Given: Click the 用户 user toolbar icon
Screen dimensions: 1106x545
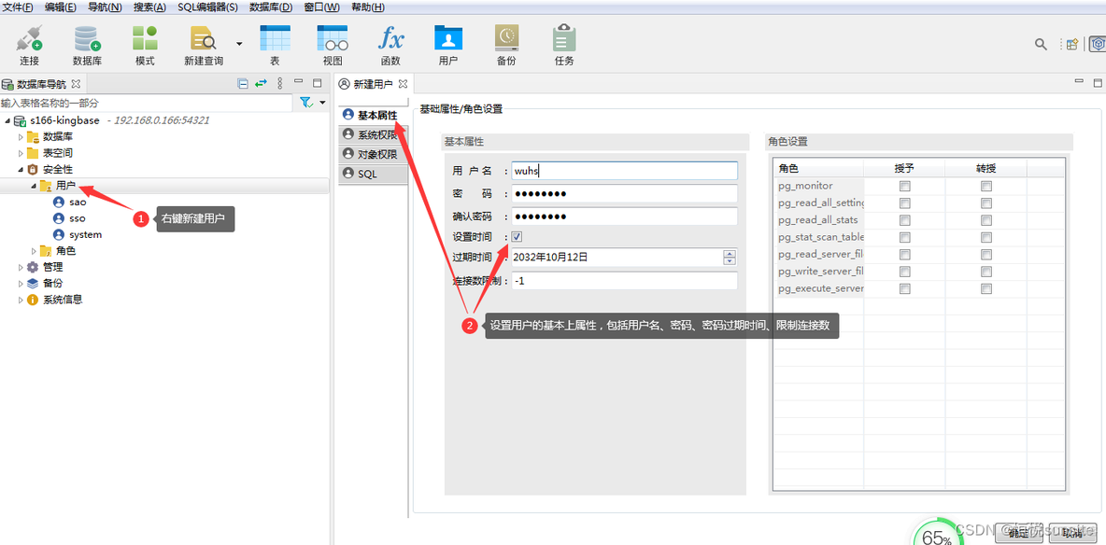Looking at the screenshot, I should [447, 45].
